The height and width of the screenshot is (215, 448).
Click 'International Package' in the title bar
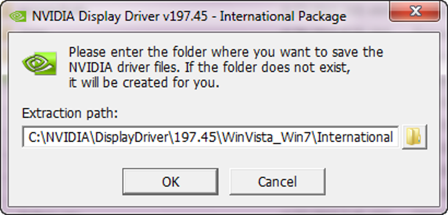tap(283, 17)
